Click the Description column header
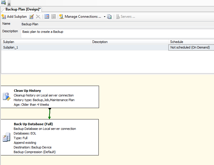Image resolution: width=214 pixels, height=165 pixels. pyautogui.click(x=130, y=42)
